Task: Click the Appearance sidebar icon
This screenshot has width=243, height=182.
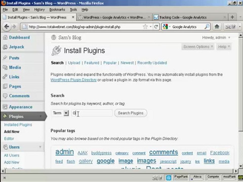Action: pyautogui.click(x=5, y=107)
